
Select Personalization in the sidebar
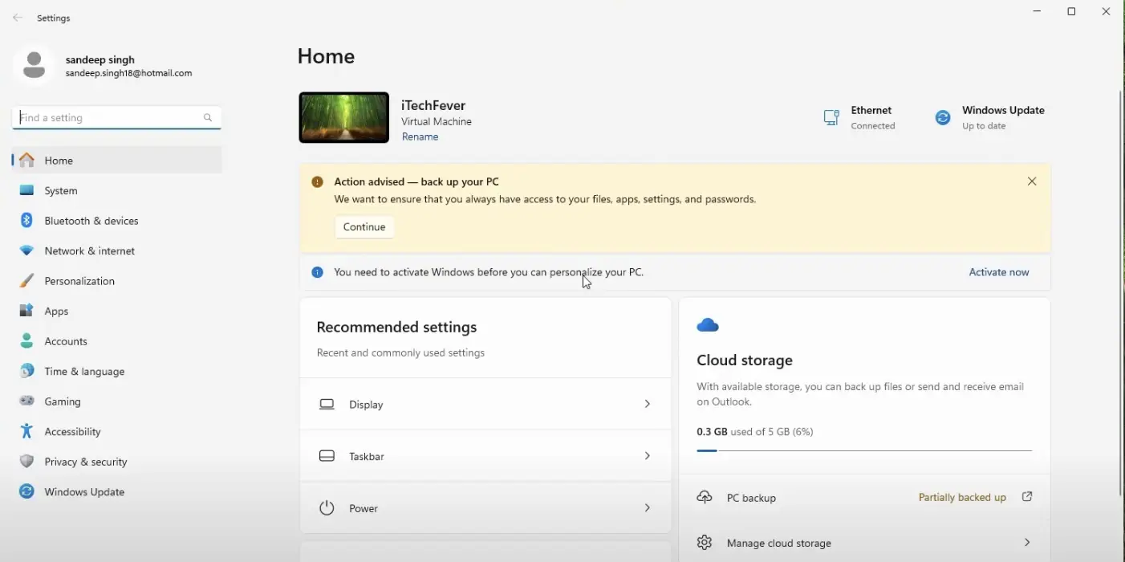(117, 281)
